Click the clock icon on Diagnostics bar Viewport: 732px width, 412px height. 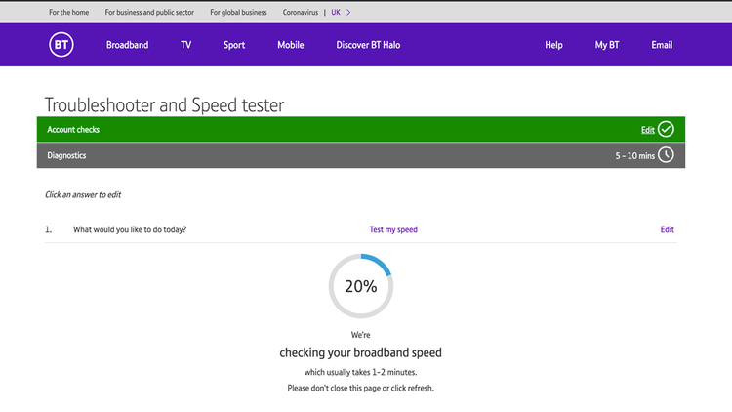666,154
